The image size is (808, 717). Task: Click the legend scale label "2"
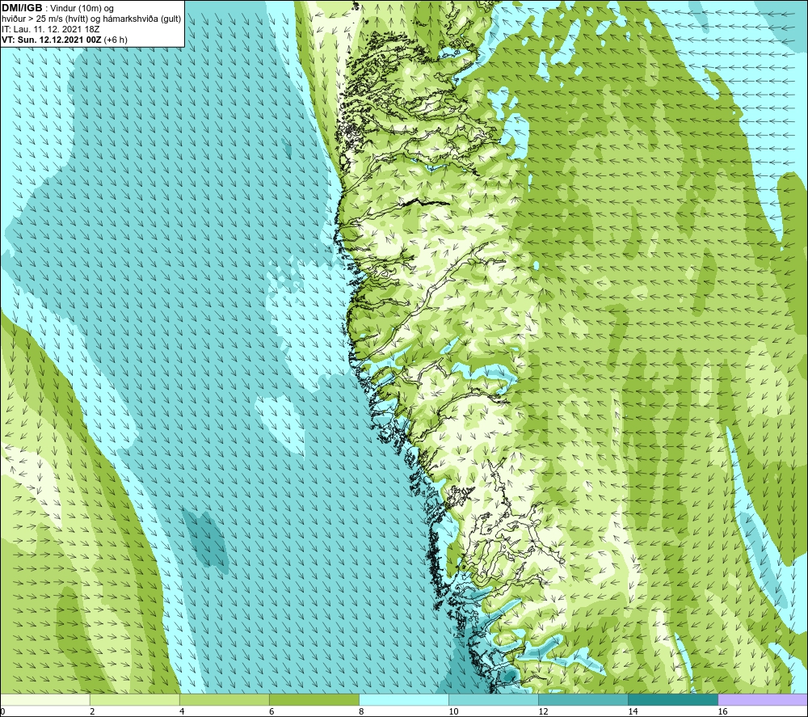click(x=92, y=712)
